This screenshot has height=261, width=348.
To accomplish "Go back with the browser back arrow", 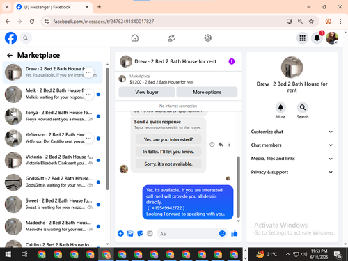I will click(x=8, y=22).
